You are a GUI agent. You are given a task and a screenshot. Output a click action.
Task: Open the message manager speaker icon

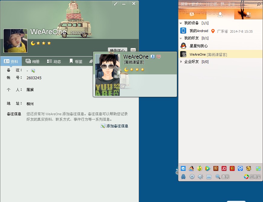pos(200,177)
